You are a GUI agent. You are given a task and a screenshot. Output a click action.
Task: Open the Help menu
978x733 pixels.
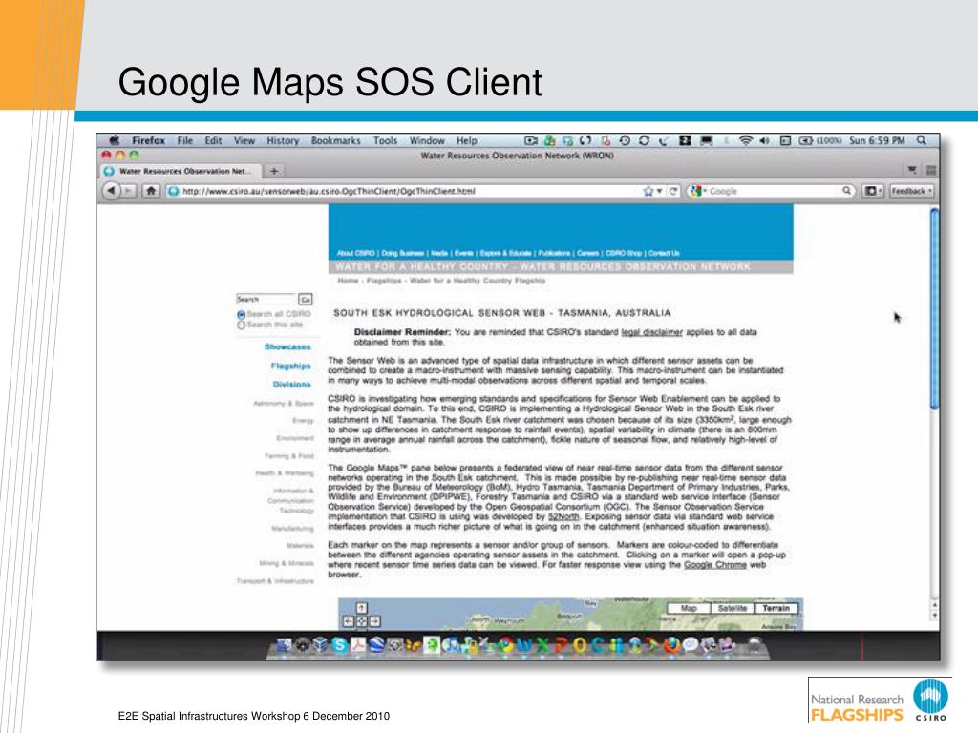click(466, 140)
